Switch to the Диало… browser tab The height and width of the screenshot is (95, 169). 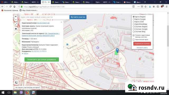[138, 2]
